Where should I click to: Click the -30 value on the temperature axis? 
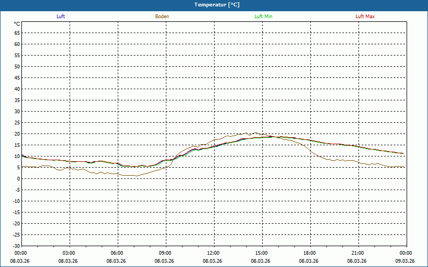[17, 246]
